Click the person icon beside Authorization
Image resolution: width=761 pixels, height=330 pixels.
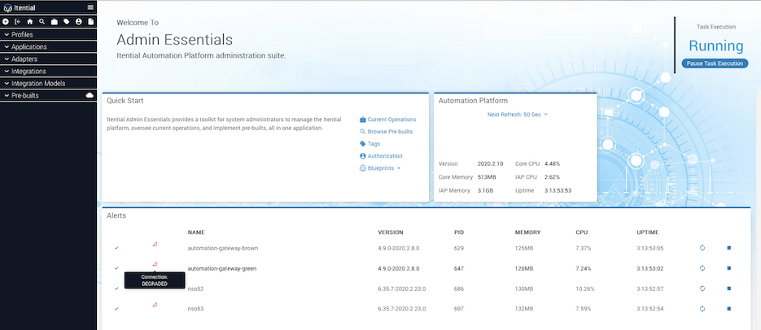point(362,156)
